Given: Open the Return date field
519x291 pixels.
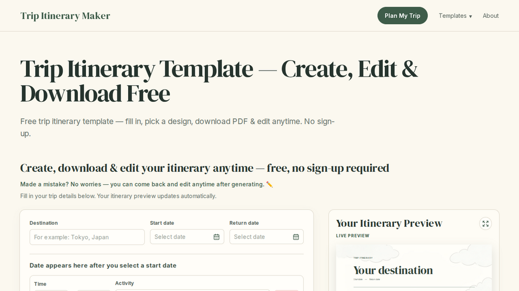Looking at the screenshot, I should pos(267,237).
